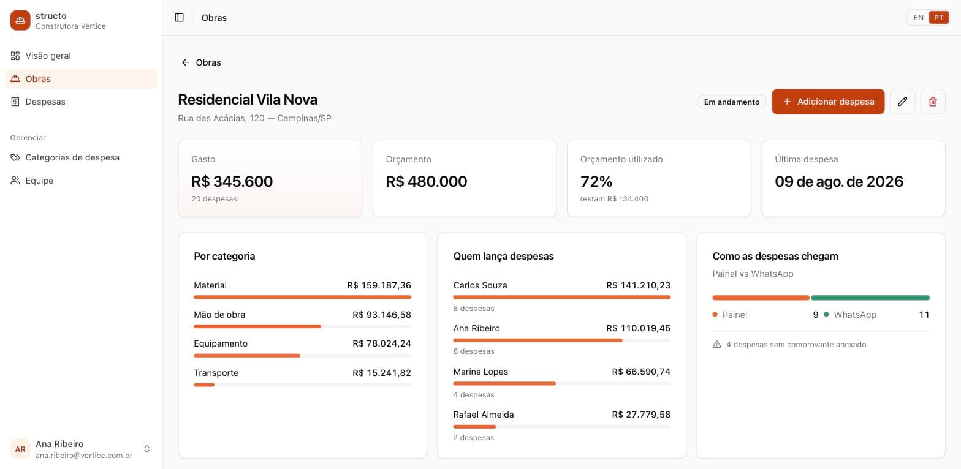The image size is (961, 469).
Task: Click the Material category progress bar
Action: [x=302, y=297]
